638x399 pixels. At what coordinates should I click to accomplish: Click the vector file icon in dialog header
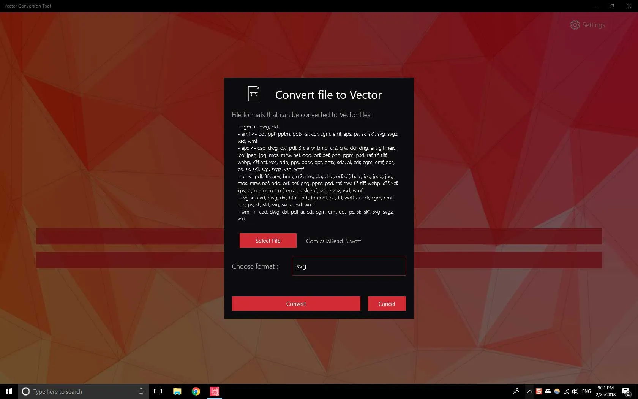pyautogui.click(x=253, y=94)
